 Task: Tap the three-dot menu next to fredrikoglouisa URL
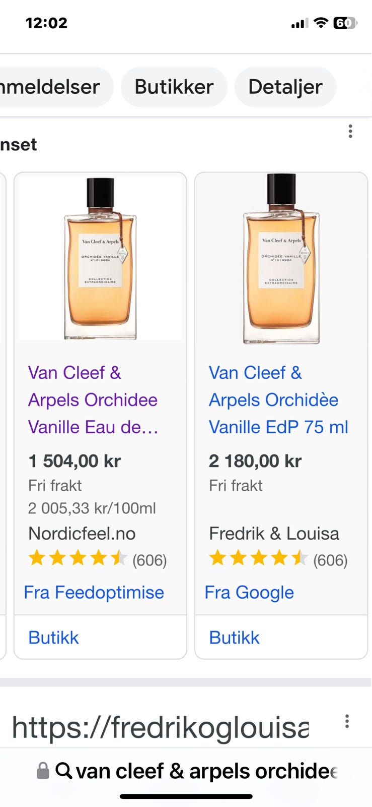coord(347,721)
